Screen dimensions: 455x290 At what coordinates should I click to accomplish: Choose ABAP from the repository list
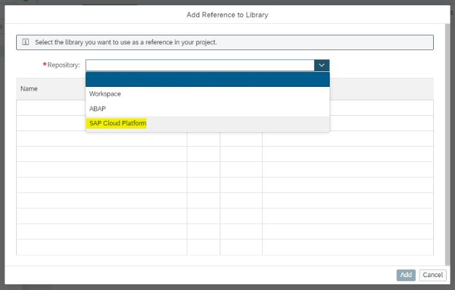pyautogui.click(x=208, y=109)
